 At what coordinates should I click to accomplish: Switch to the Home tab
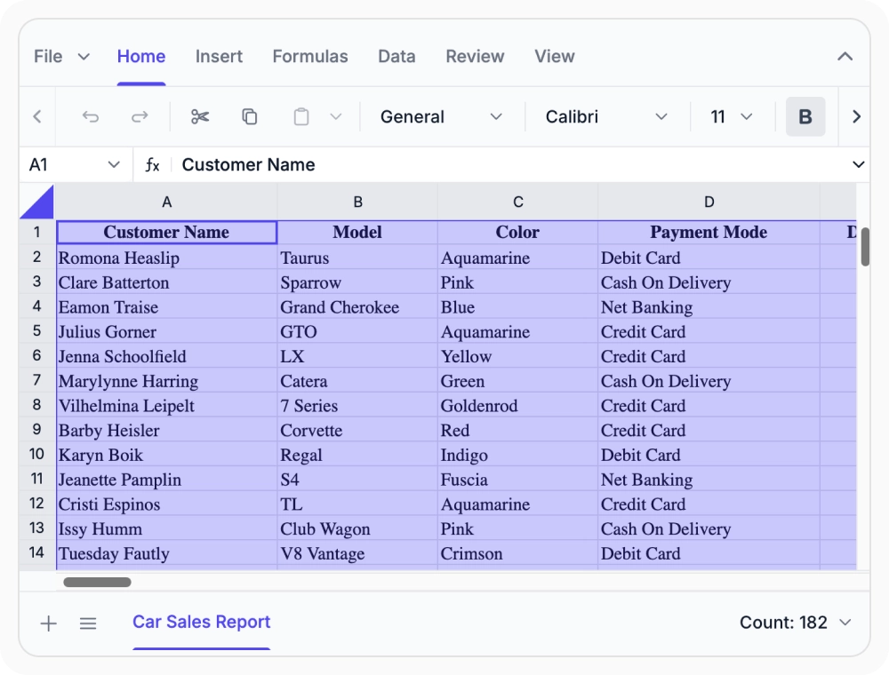point(141,56)
